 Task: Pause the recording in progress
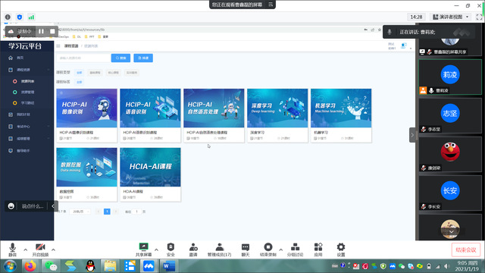pyautogui.click(x=41, y=31)
